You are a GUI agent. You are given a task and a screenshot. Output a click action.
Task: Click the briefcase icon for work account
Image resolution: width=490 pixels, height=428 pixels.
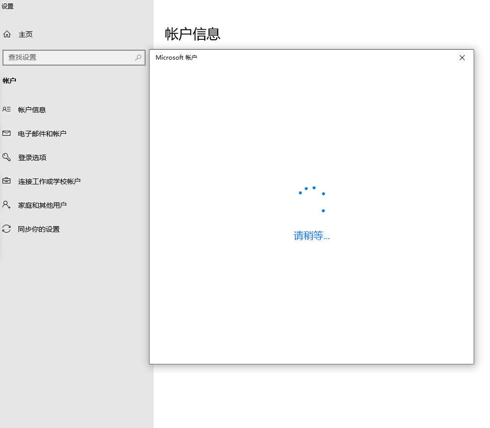(6, 181)
